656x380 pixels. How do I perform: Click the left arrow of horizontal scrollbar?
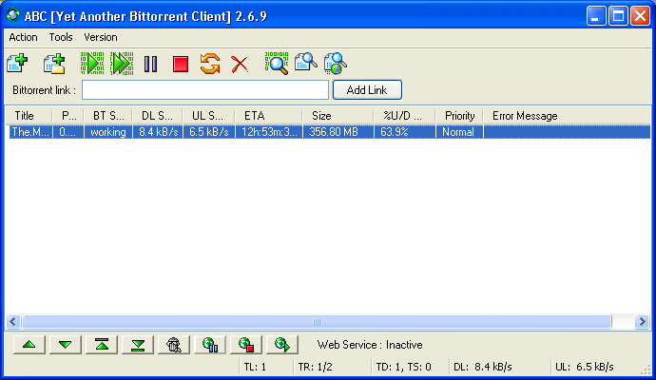(x=13, y=321)
